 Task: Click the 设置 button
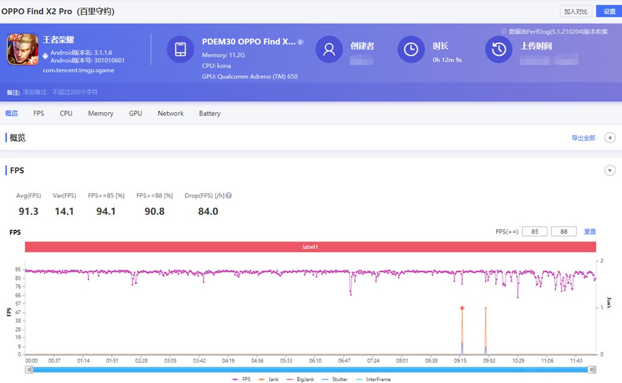pos(610,12)
